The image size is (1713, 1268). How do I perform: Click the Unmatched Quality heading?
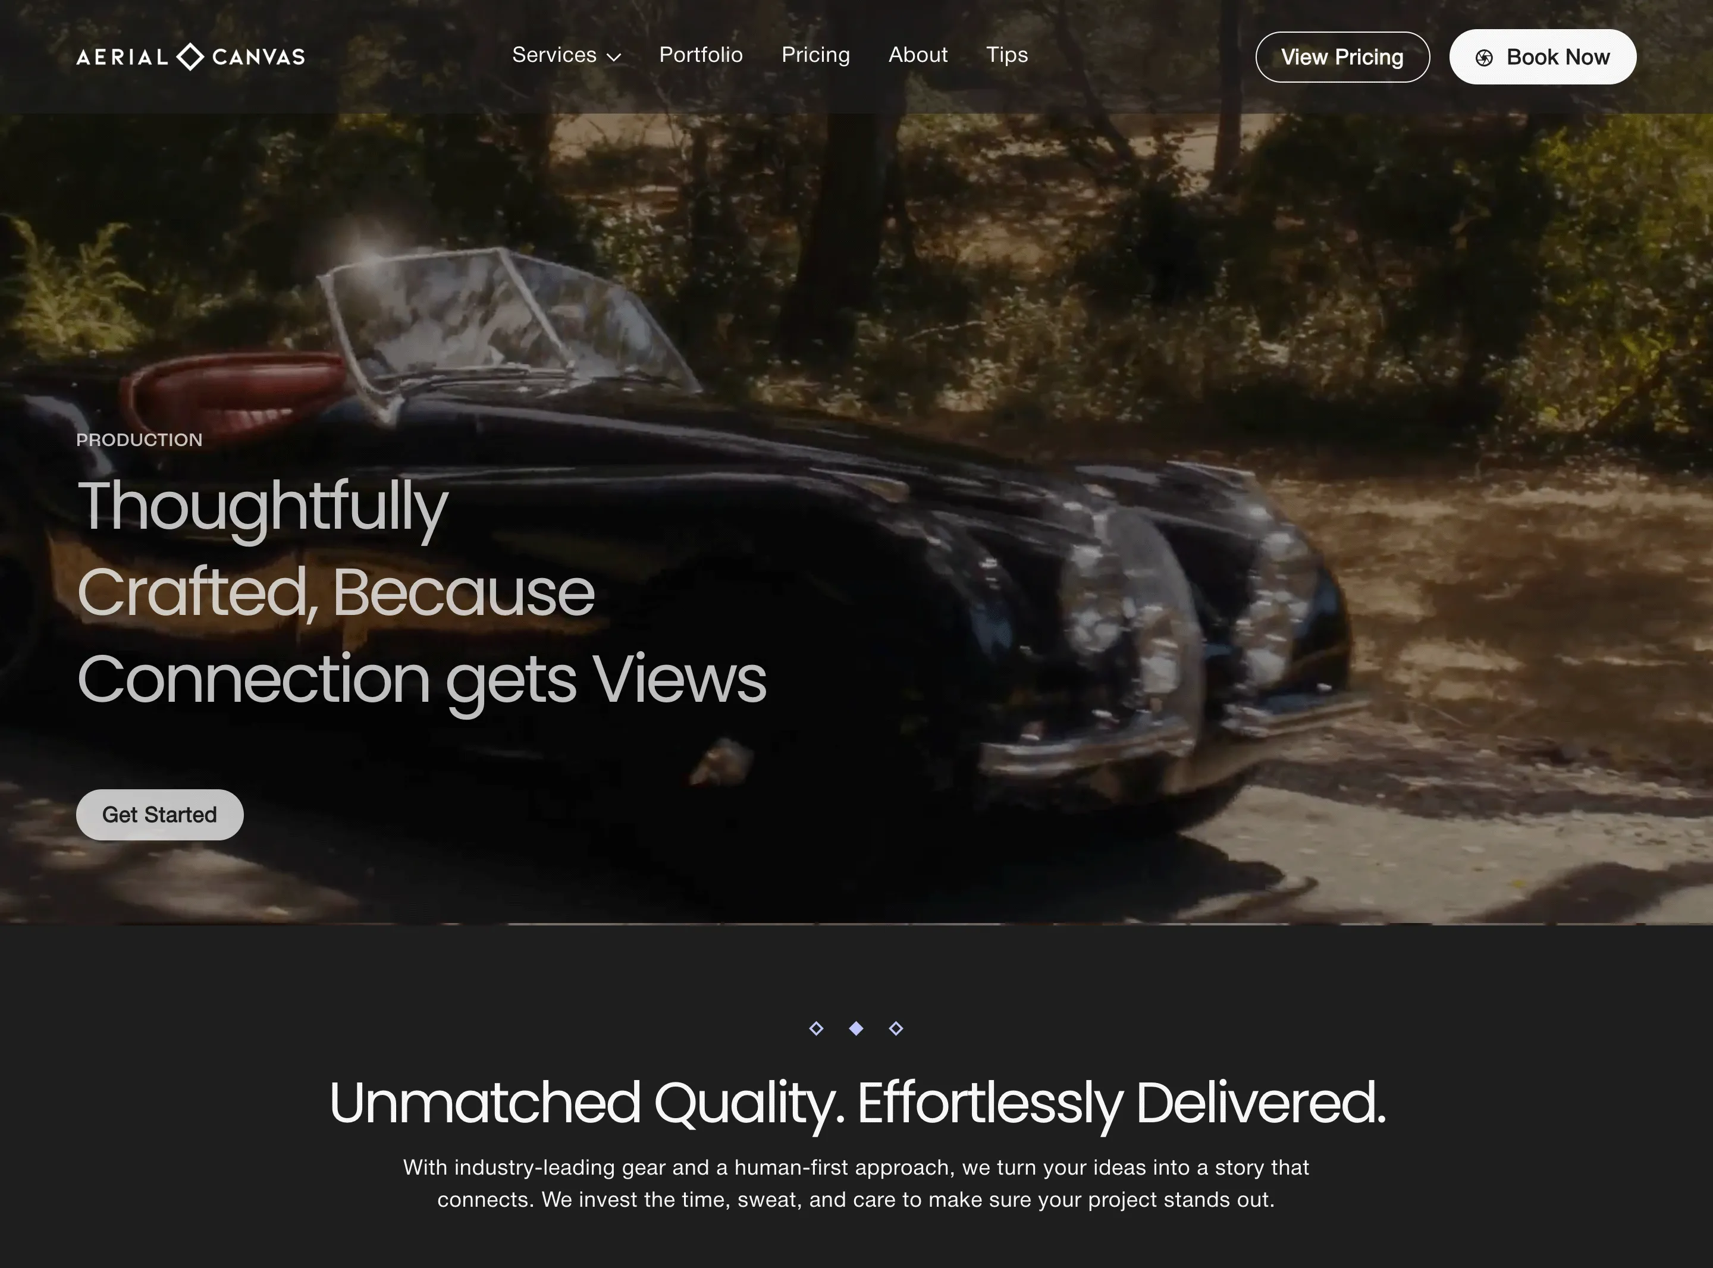pyautogui.click(x=857, y=1102)
